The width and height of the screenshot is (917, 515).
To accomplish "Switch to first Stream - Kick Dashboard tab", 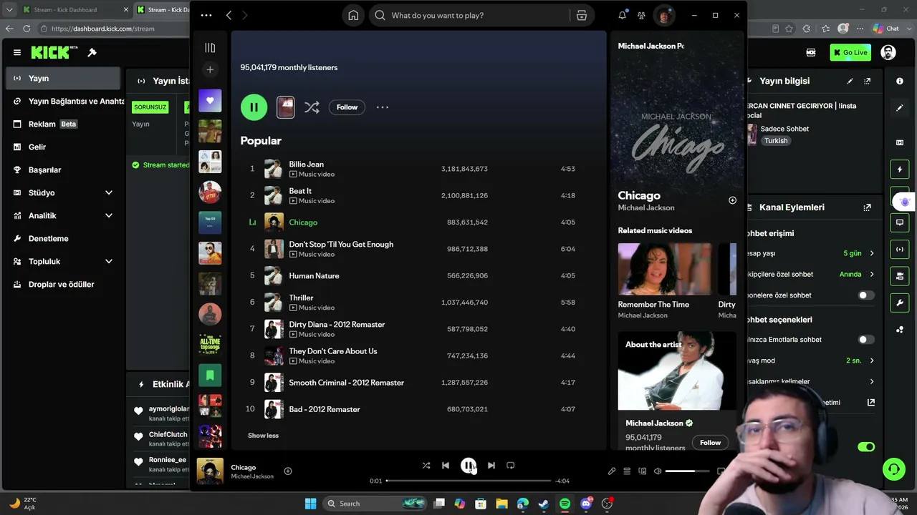I will point(75,9).
